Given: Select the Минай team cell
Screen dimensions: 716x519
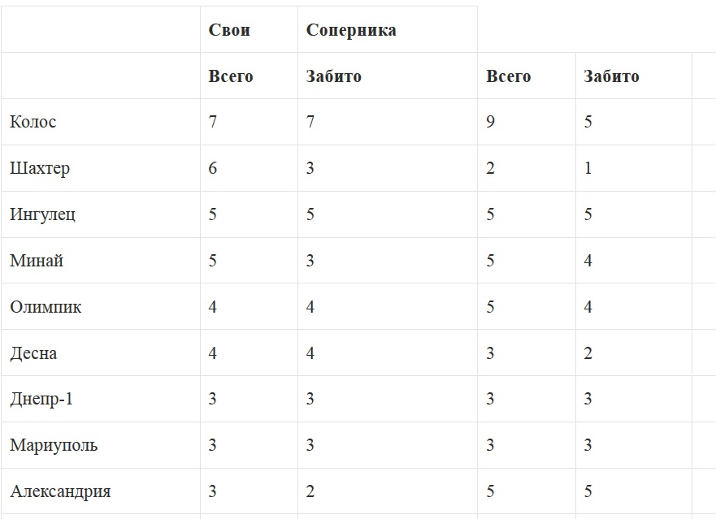Looking at the screenshot, I should click(37, 262).
